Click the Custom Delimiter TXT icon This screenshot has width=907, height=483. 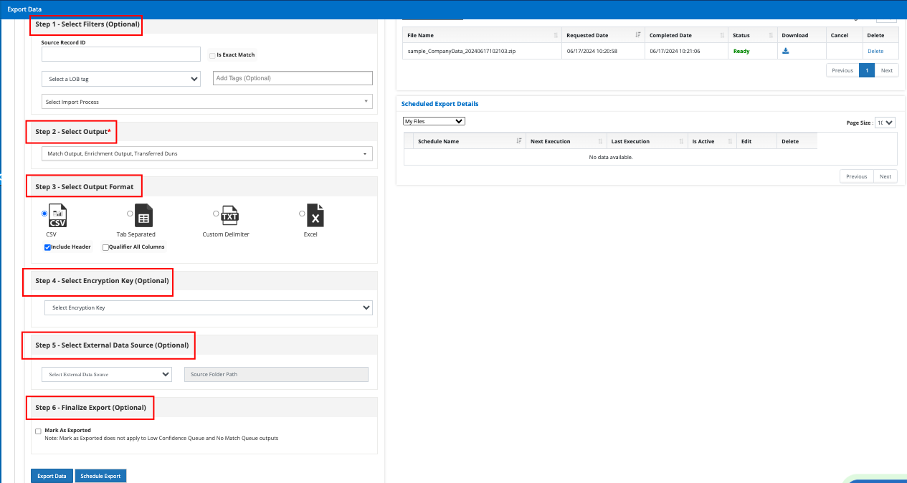[229, 216]
